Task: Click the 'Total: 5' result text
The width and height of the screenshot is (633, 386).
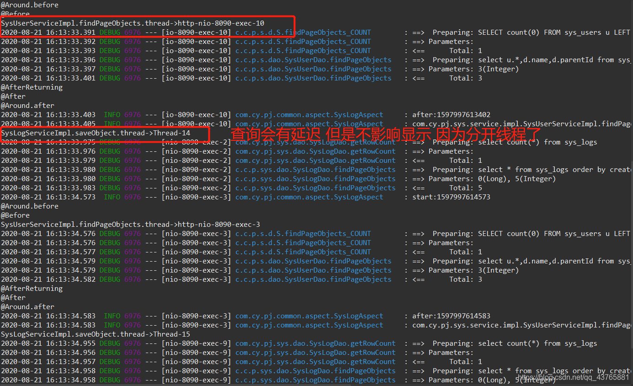Action: pyautogui.click(x=466, y=188)
